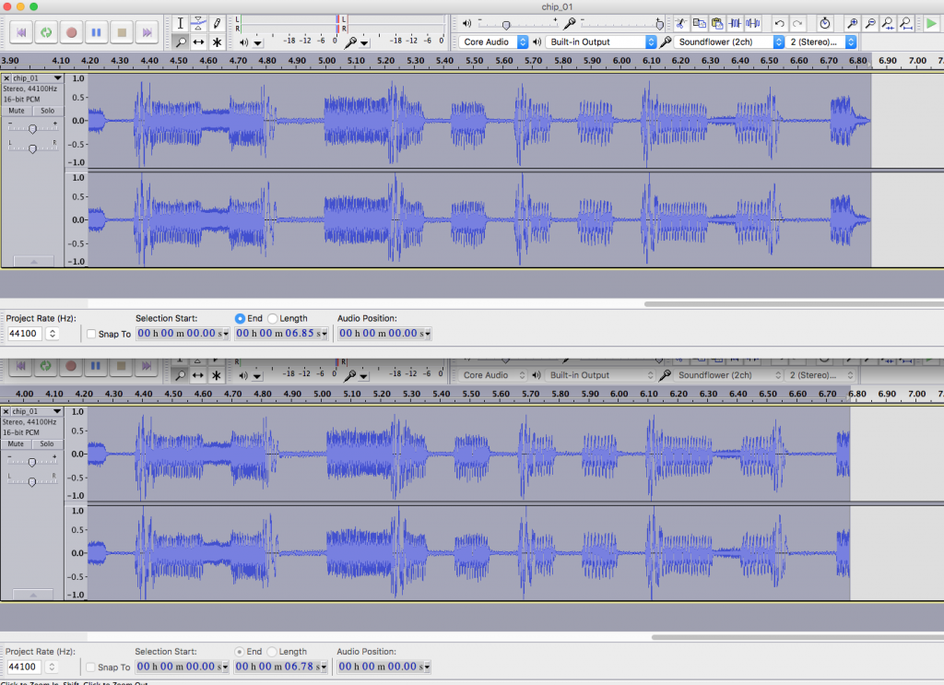Select End radio button in upper window
The height and width of the screenshot is (685, 944).
[x=241, y=318]
